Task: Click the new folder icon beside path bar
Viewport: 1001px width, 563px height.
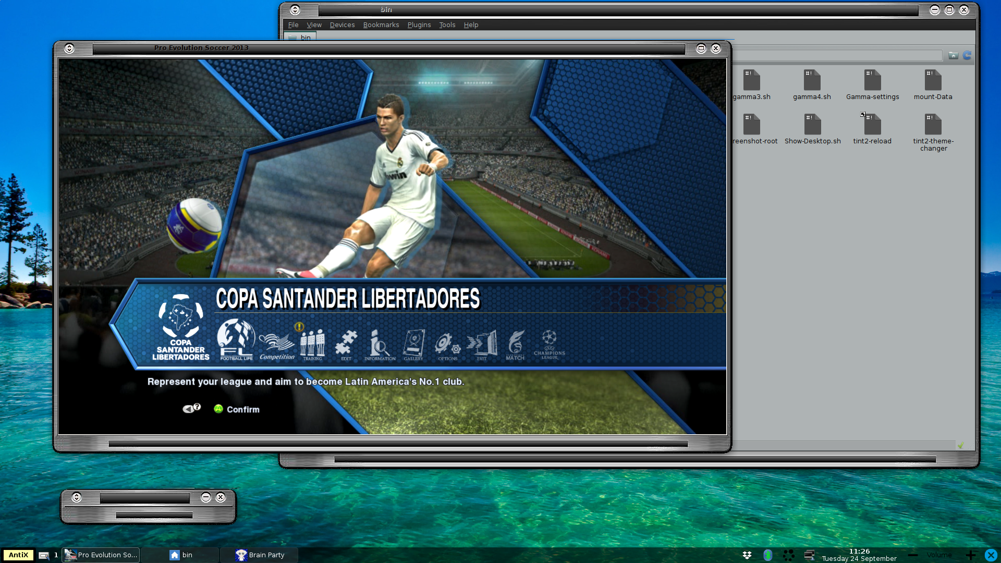Action: pyautogui.click(x=953, y=55)
